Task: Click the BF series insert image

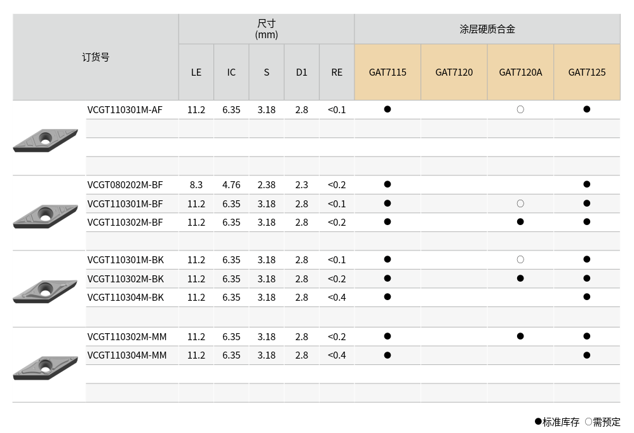Action: click(45, 215)
